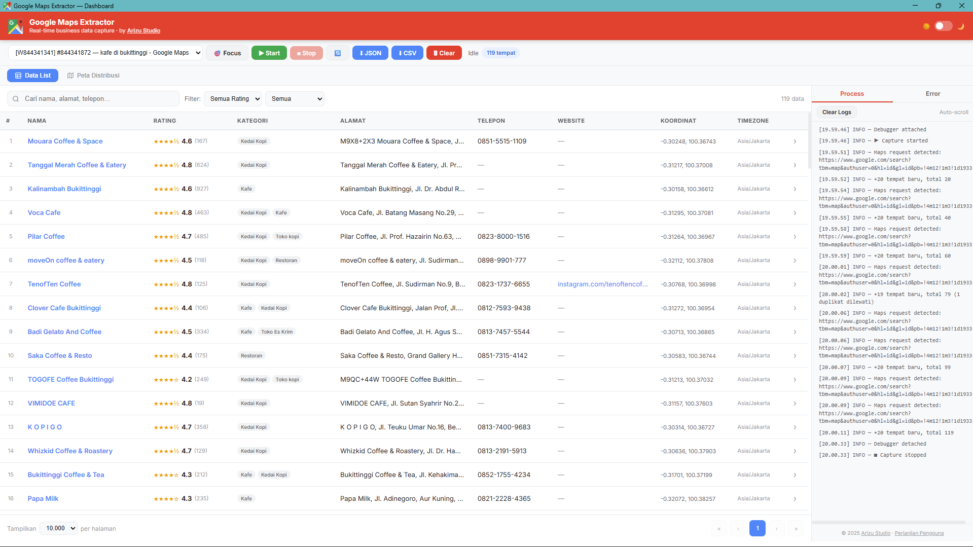
Task: Expand row details for Mouara Coffee & Space
Action: 795,141
